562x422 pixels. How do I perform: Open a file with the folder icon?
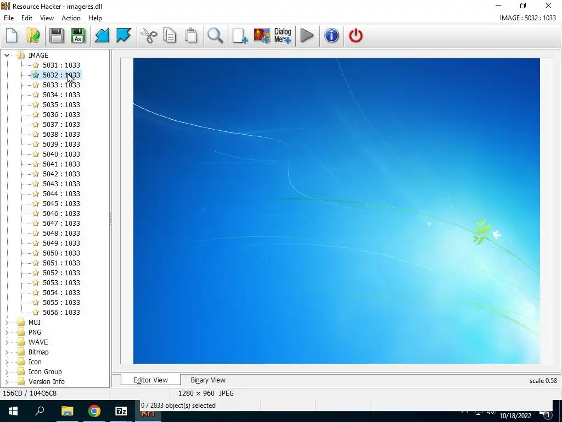click(33, 36)
